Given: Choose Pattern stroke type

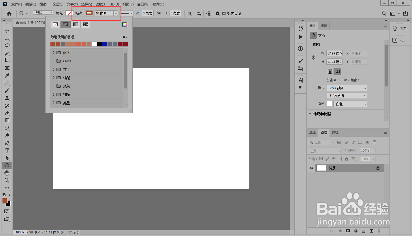Looking at the screenshot, I should point(86,24).
